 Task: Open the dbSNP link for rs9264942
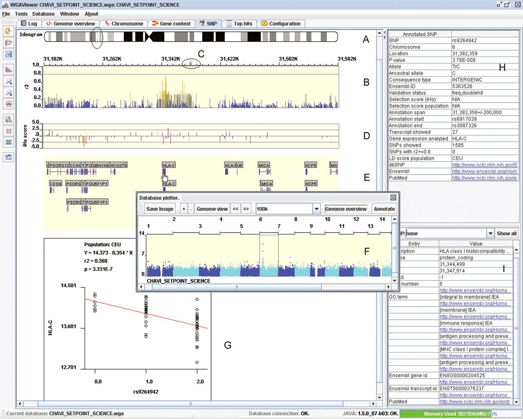485,165
